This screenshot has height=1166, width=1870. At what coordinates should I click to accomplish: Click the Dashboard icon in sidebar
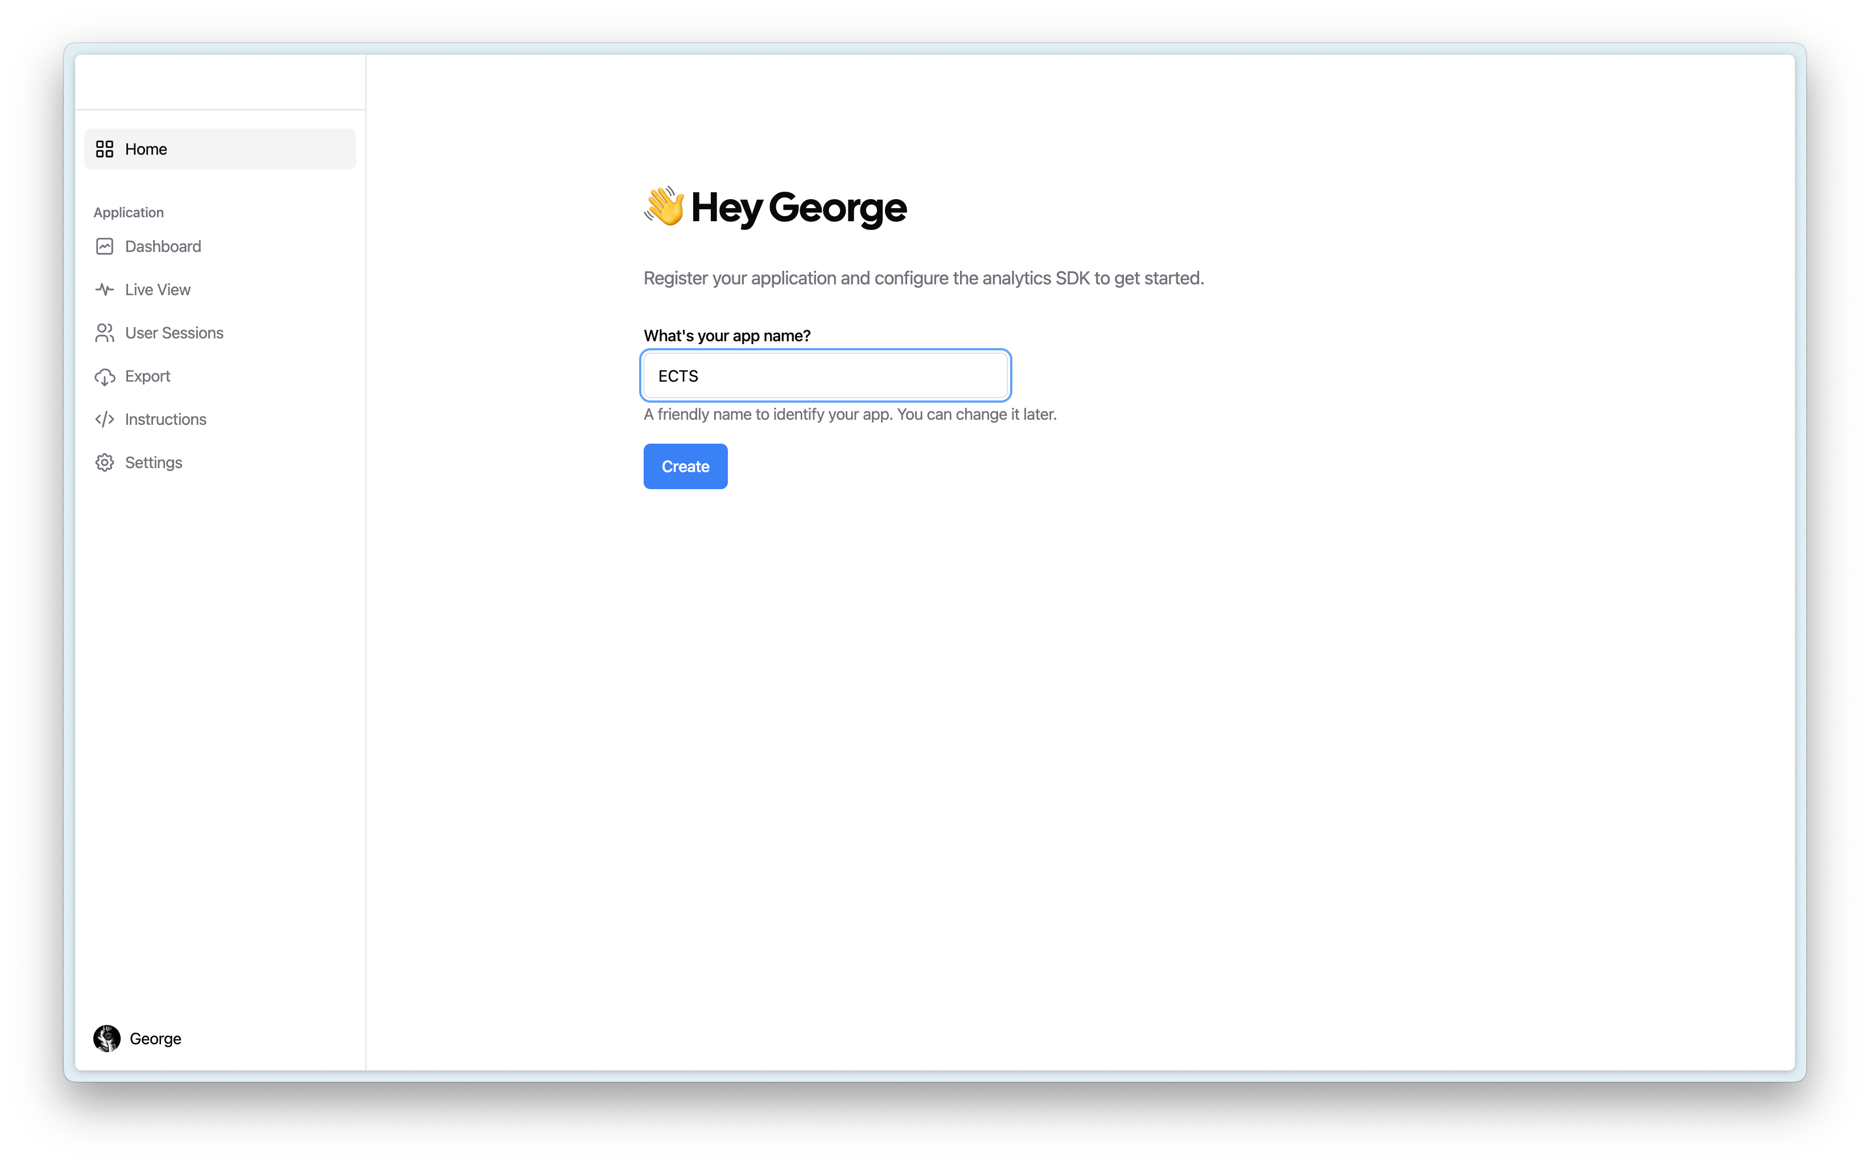105,246
